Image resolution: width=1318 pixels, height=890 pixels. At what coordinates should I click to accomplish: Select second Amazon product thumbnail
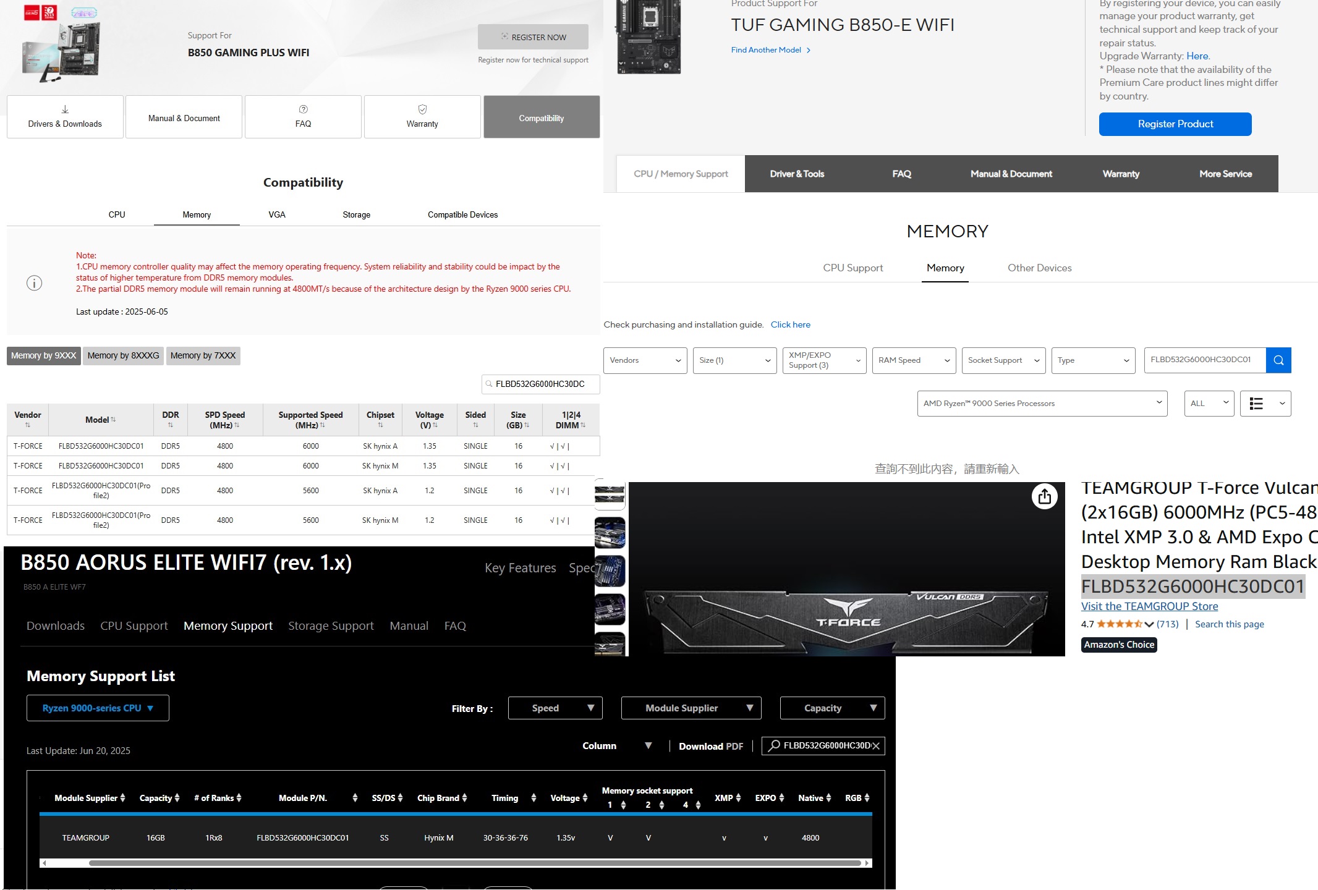(610, 533)
